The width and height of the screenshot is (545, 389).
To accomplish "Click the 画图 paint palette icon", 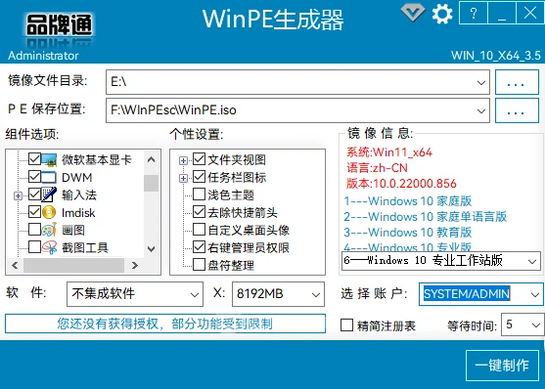I will 49,230.
